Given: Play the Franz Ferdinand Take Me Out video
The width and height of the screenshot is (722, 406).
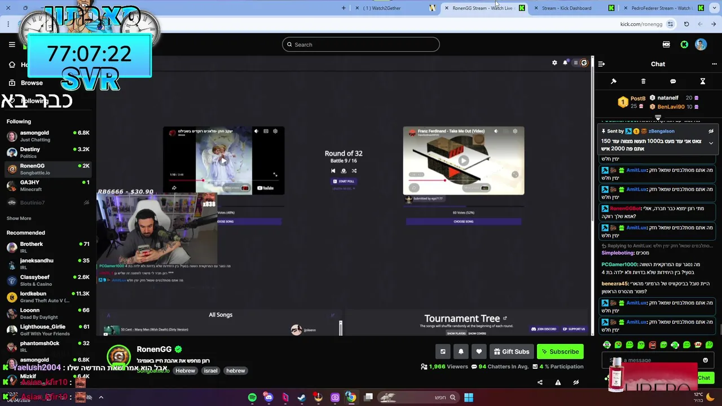Looking at the screenshot, I should pos(463,161).
